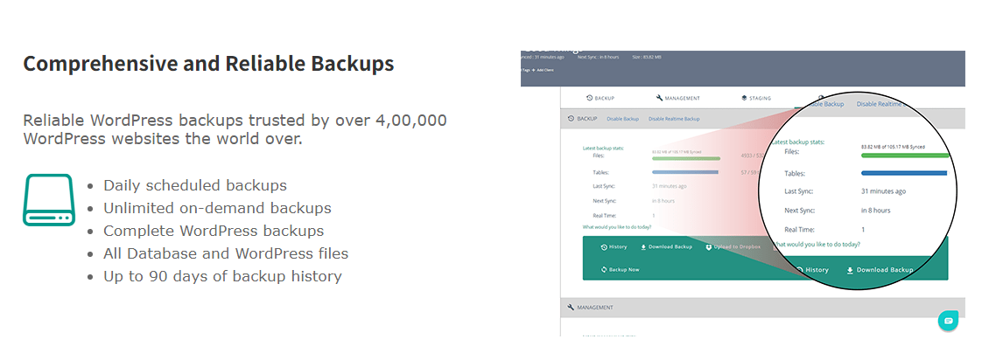Click the 'Daily scheduled backups' bullet
This screenshot has height=360, width=1003.
195,186
